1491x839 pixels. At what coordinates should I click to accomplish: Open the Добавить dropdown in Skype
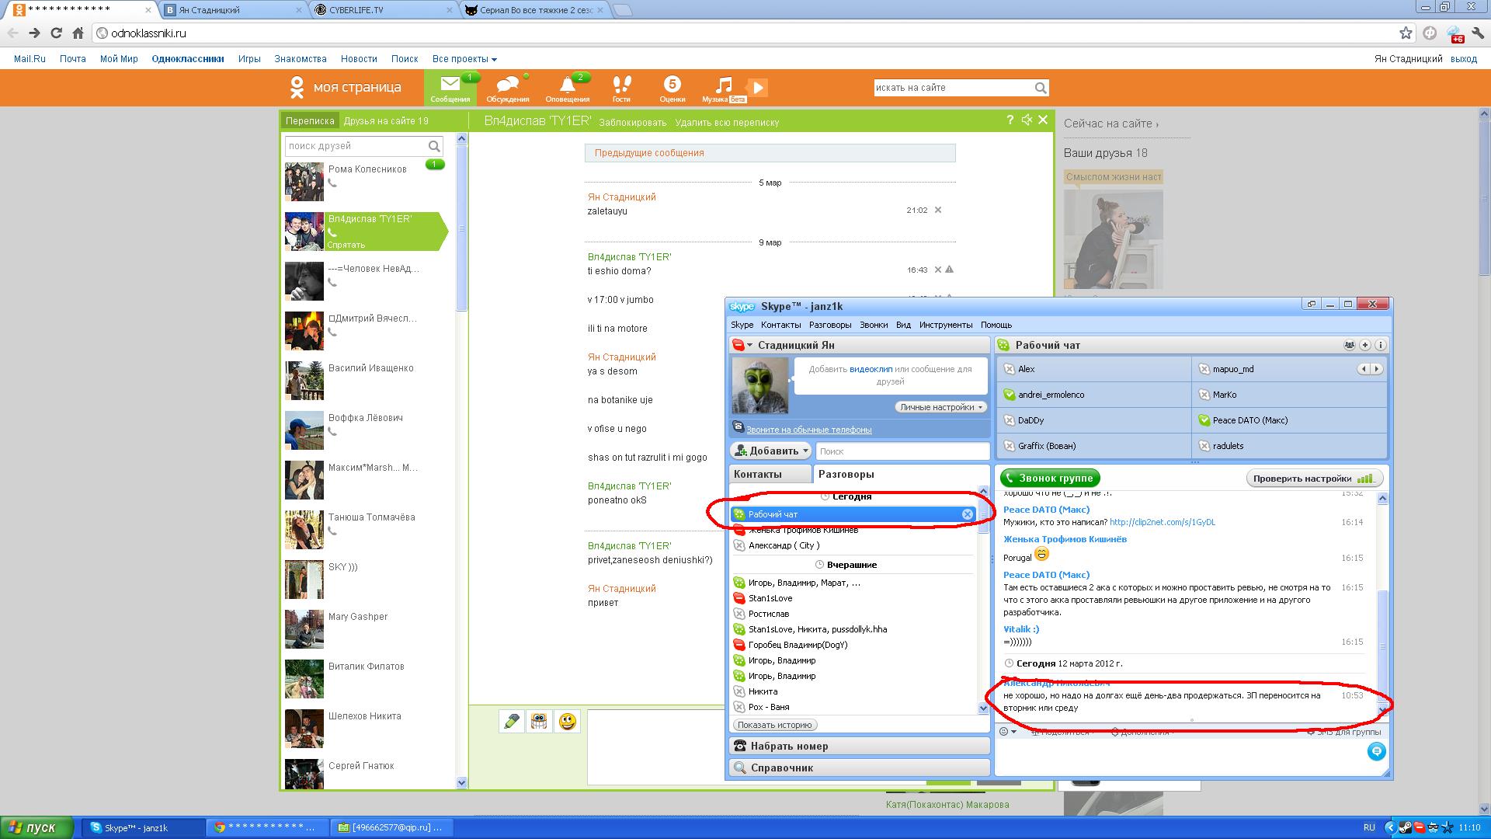click(772, 451)
